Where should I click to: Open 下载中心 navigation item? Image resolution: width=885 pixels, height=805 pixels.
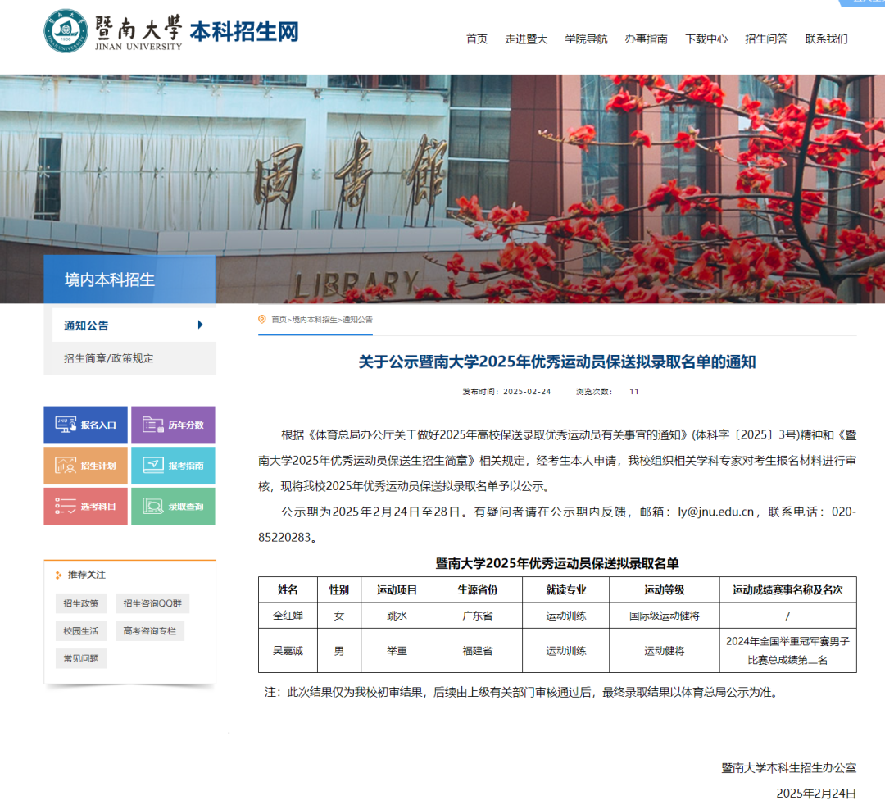click(x=706, y=39)
